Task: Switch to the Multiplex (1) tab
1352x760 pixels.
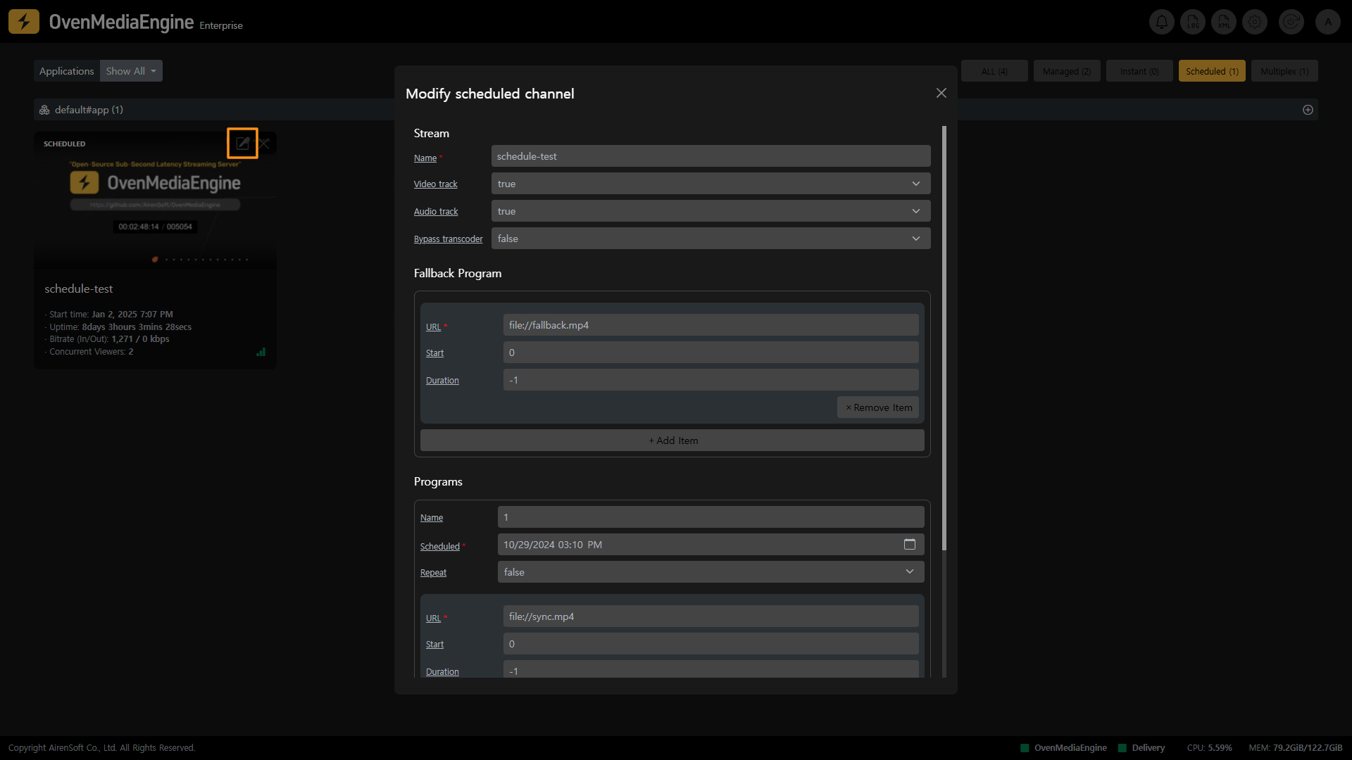Action: click(1284, 71)
